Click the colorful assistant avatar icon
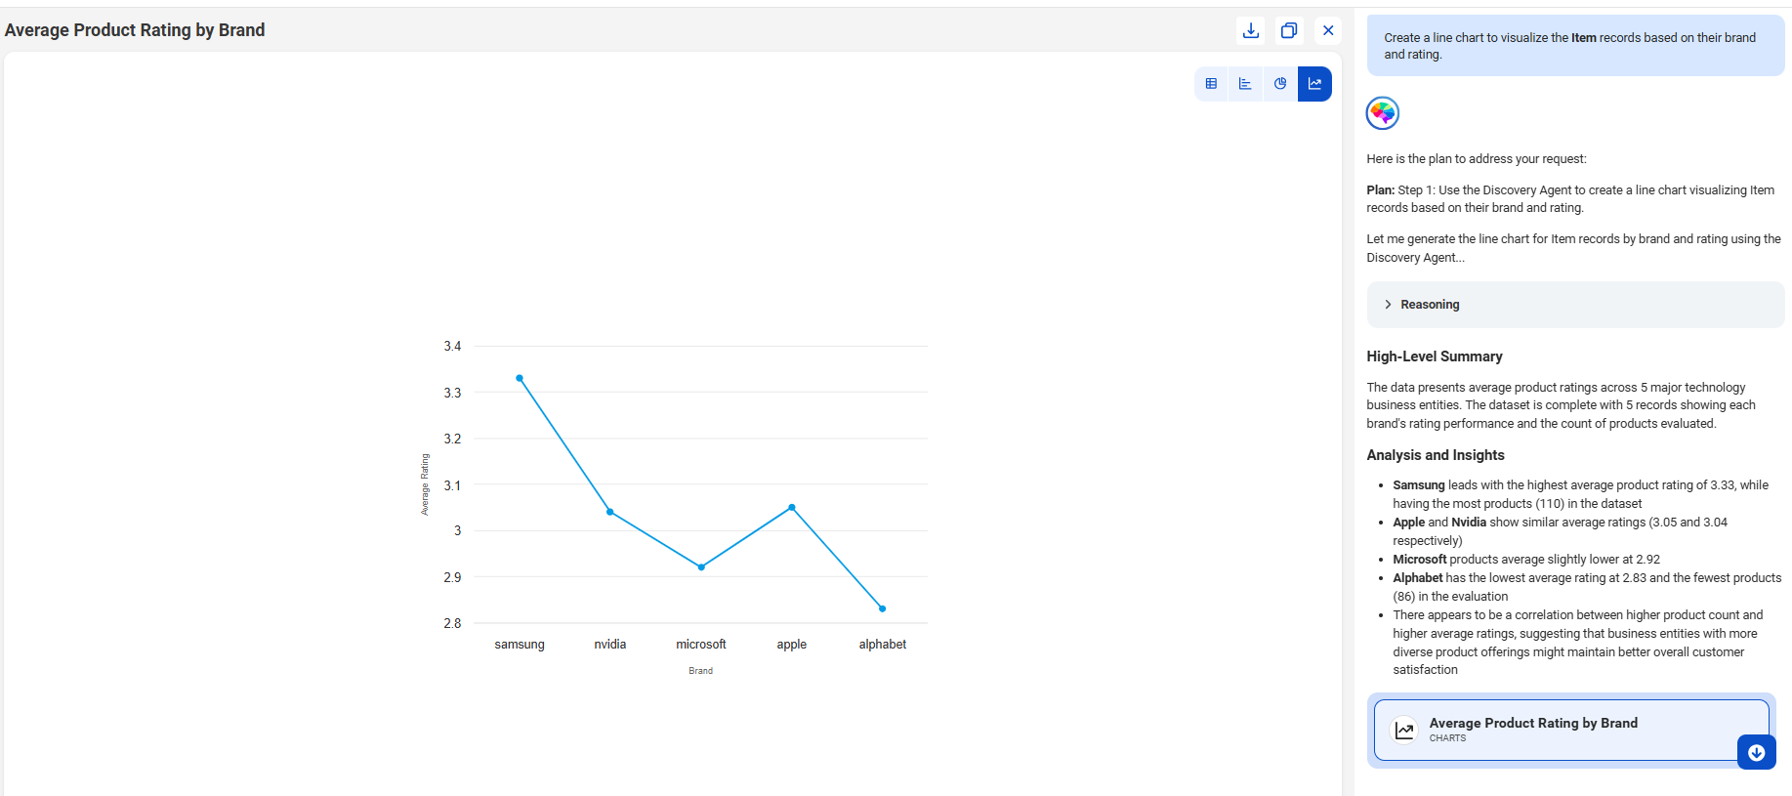 1383,113
